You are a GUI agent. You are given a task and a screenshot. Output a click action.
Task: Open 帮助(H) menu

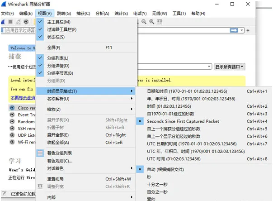click(198, 14)
